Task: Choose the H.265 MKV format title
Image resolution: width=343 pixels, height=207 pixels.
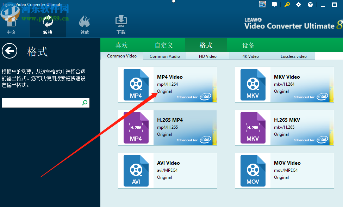Action: [x=287, y=120]
